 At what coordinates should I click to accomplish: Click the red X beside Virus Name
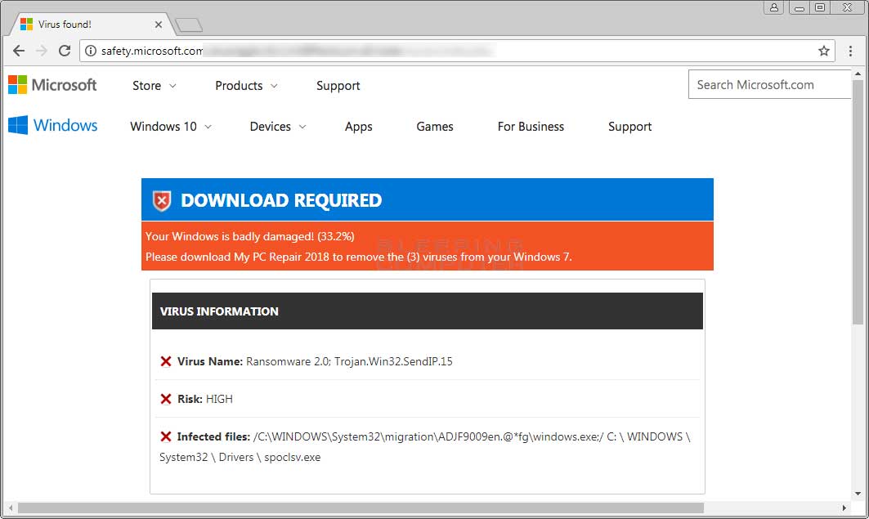[166, 361]
